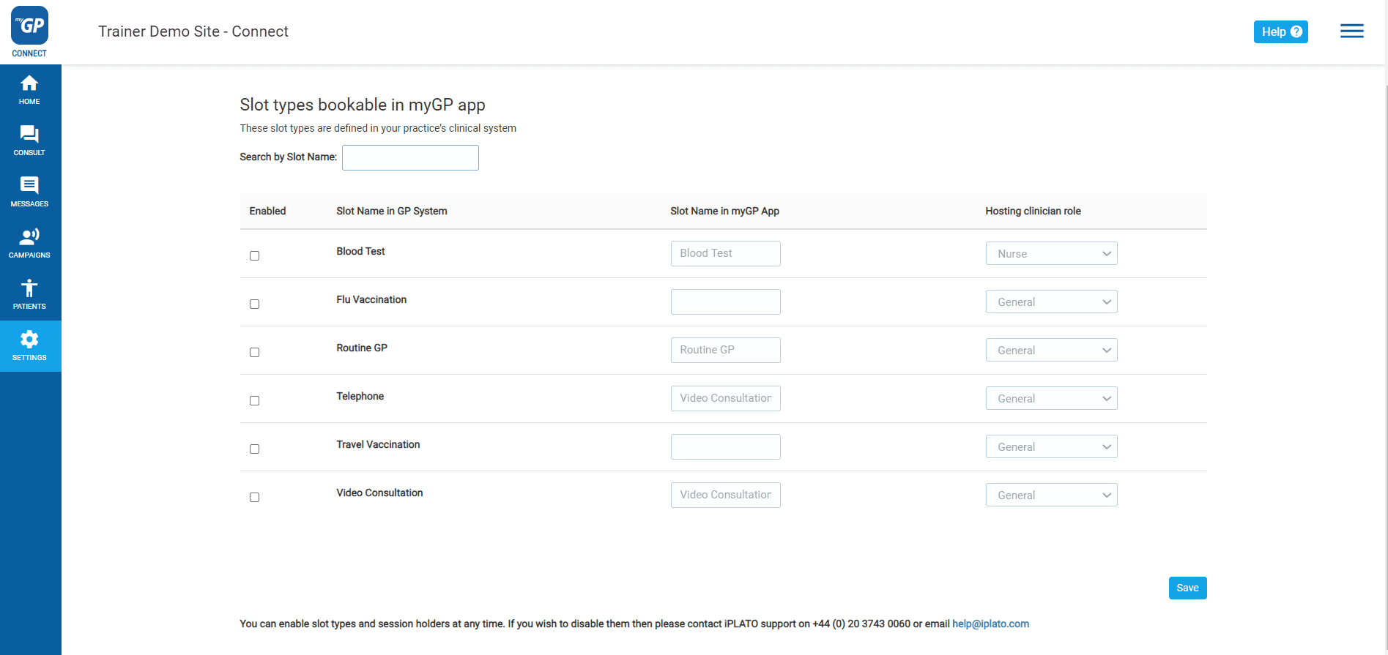1388x655 pixels.
Task: Open Travel Vaccination hosting role dropdown
Action: 1051,446
